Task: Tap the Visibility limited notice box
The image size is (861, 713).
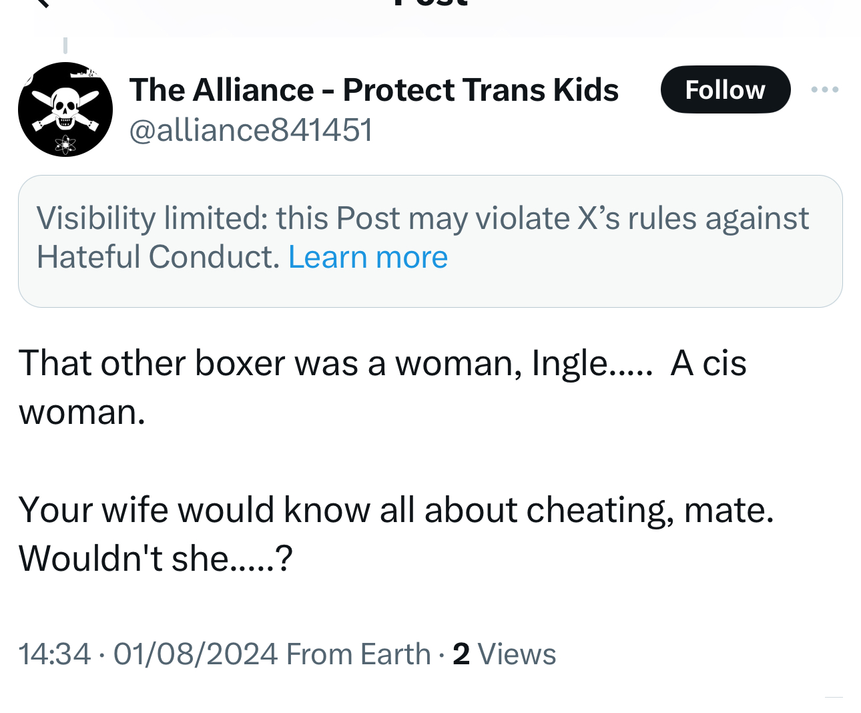Action: [x=430, y=240]
